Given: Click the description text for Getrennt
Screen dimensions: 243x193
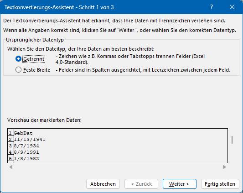Looking at the screenshot, I should coord(130,59).
